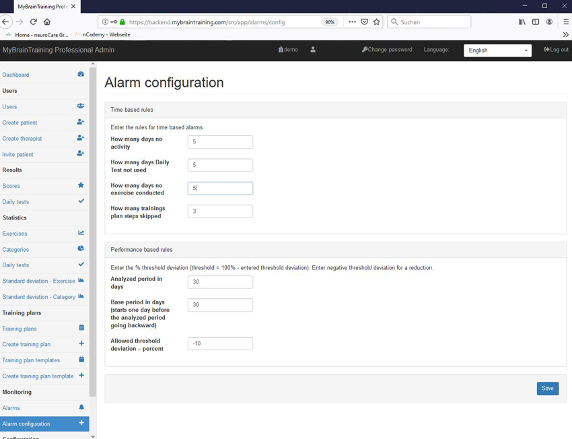Click the pie chart icon beside Categories
The height and width of the screenshot is (439, 572).
click(81, 249)
